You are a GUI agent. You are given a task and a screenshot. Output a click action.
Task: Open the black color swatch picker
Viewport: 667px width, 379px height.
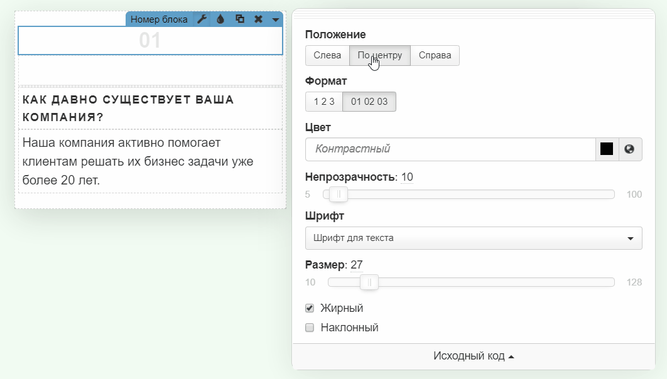click(x=607, y=149)
